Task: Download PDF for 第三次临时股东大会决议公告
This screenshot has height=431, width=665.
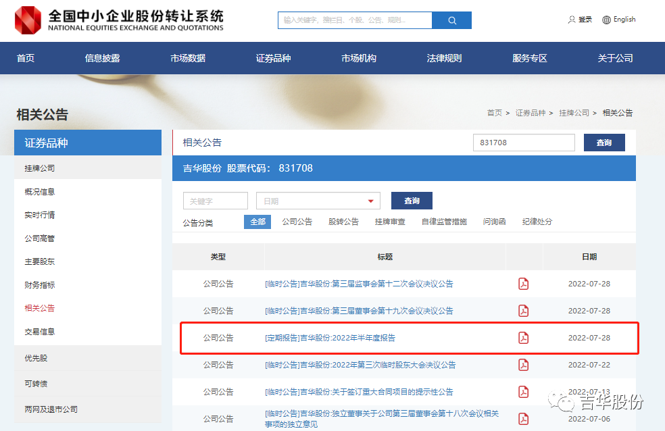Action: [x=523, y=365]
